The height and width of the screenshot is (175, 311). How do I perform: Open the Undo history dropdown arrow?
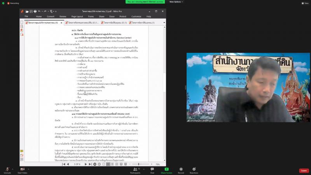click(42, 12)
